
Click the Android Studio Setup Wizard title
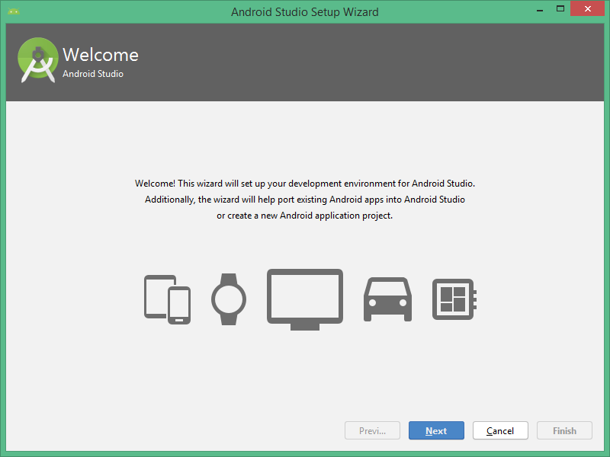[x=304, y=11]
